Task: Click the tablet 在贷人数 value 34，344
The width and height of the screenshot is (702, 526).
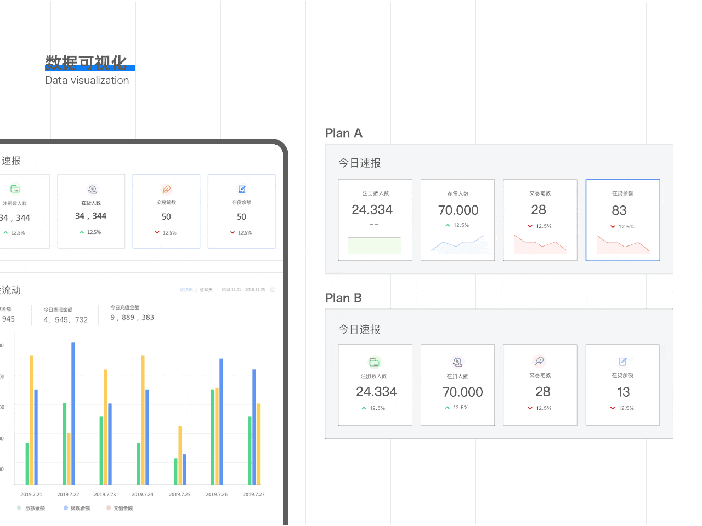Action: coord(91,216)
